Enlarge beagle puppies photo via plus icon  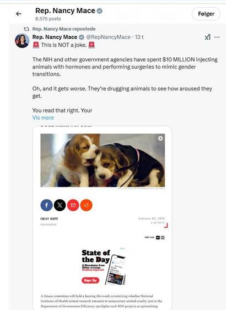[x=160, y=138]
